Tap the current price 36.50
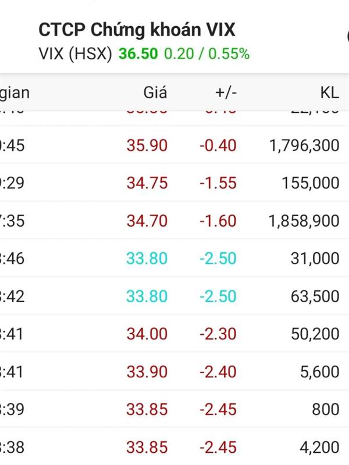This screenshot has width=349, height=465. (138, 54)
